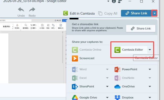The height and width of the screenshot is (100, 164).
Task: Expand the Dropbox dropdown arrow
Action: point(150,97)
